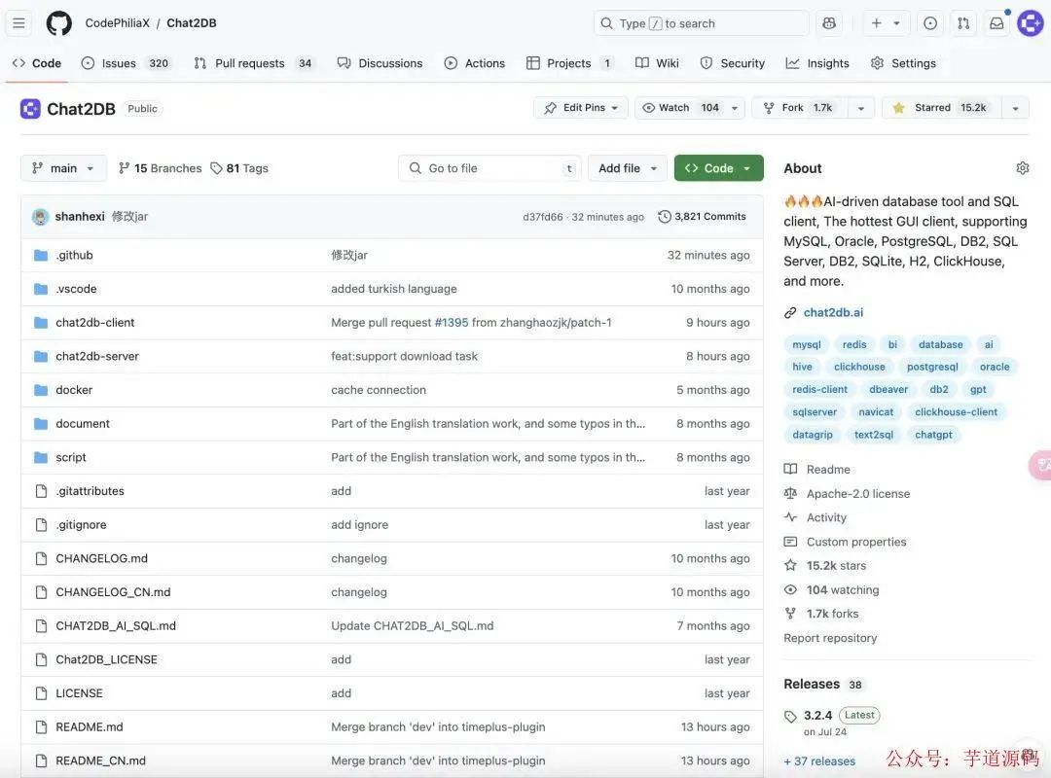
Task: Click the mysql topic tag
Action: (x=807, y=344)
